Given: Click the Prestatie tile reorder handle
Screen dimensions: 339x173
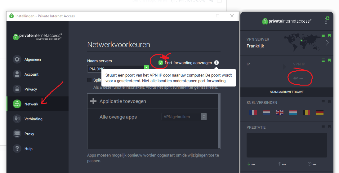Looking at the screenshot, I should [323, 126].
